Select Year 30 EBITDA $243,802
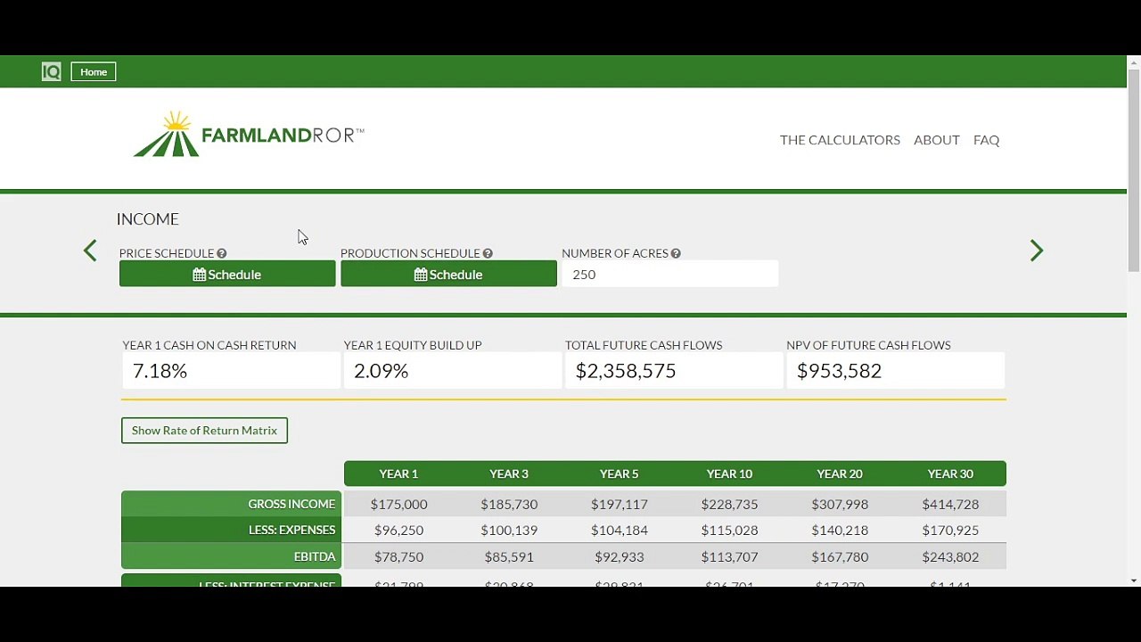The height and width of the screenshot is (642, 1141). pyautogui.click(x=950, y=556)
